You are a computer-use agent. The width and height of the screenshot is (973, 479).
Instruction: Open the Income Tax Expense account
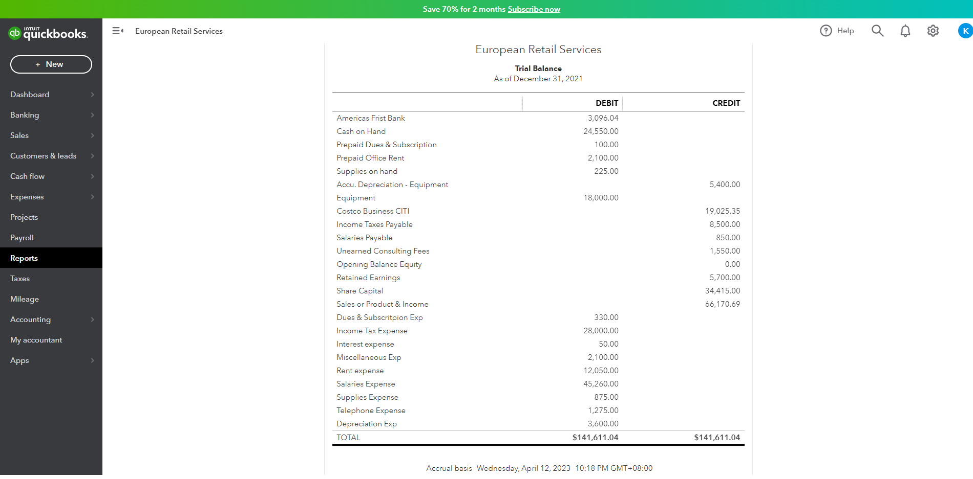(372, 331)
